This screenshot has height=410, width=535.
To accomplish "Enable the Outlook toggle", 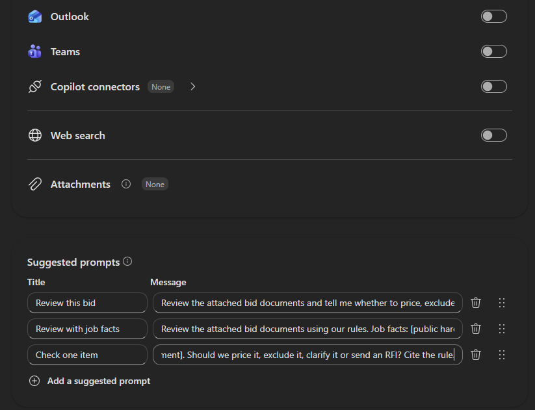I will (x=493, y=16).
